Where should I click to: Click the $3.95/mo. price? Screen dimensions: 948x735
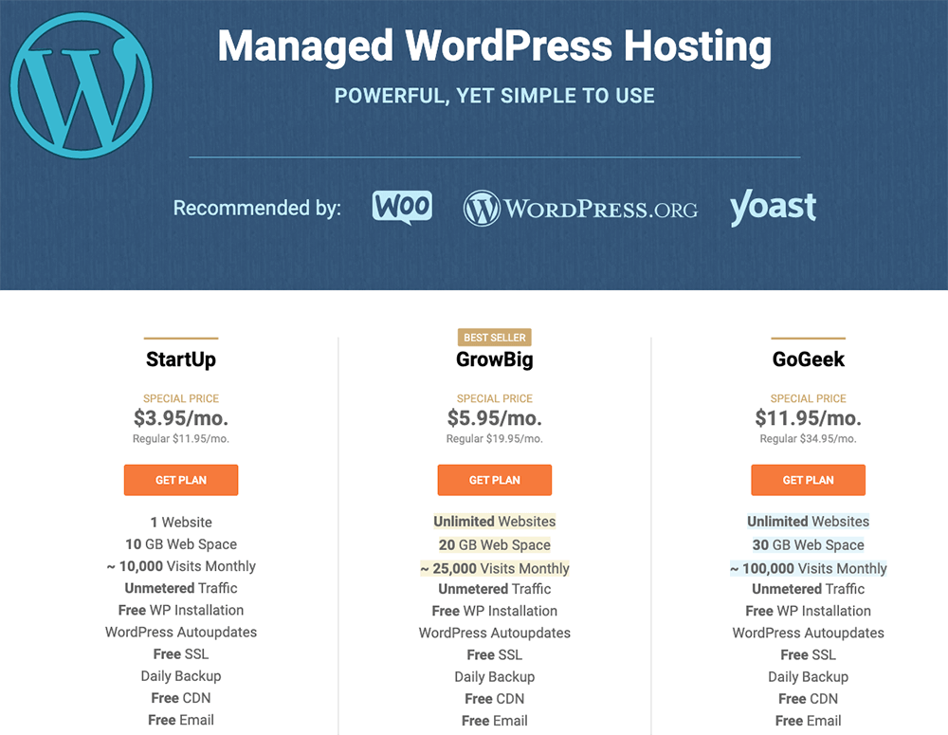tap(181, 418)
